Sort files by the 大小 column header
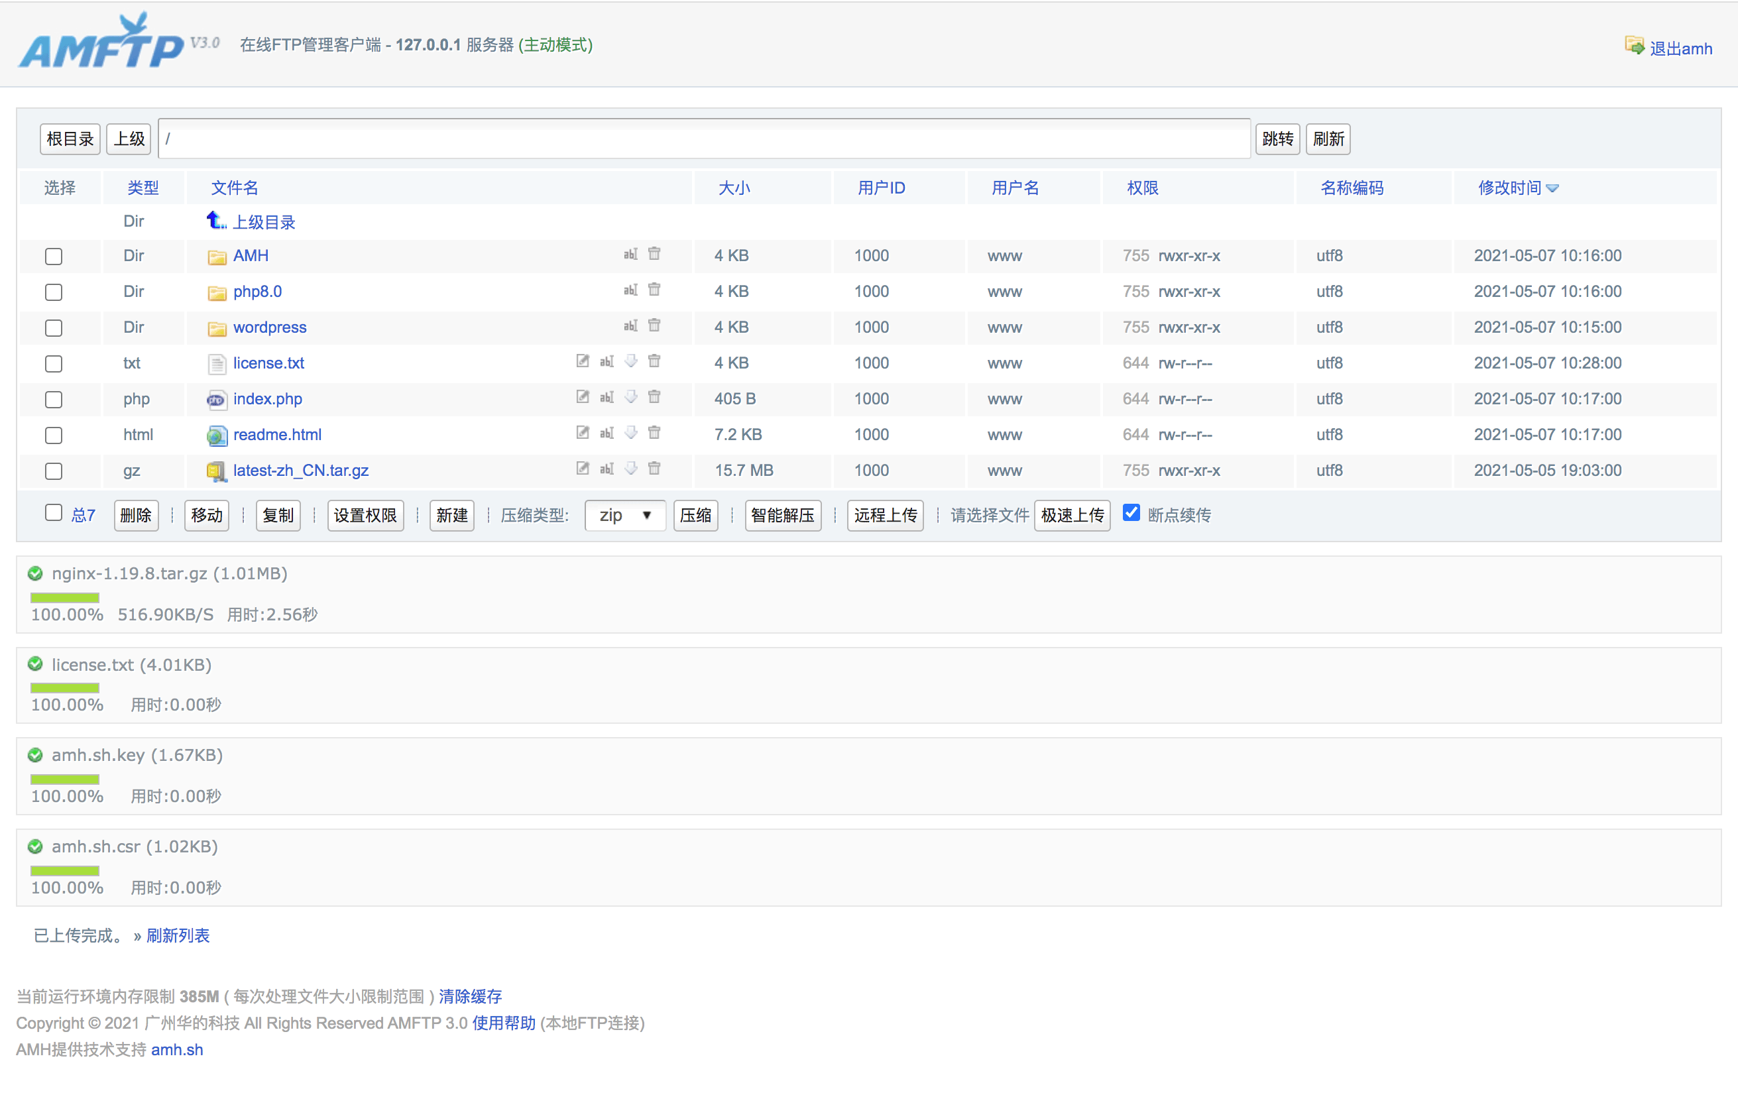 click(734, 188)
